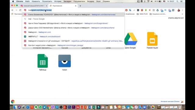195x110 pixels.
Task: Click the IQ extension icon
Action: pyautogui.click(x=165, y=10)
